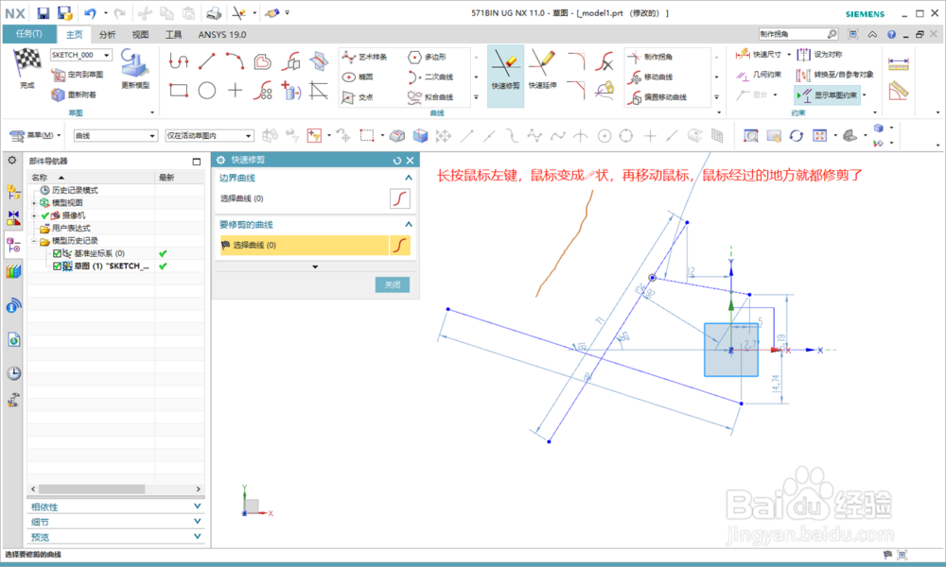This screenshot has height=567, width=946.
Task: Switch to the 视图 tab
Action: pos(140,34)
